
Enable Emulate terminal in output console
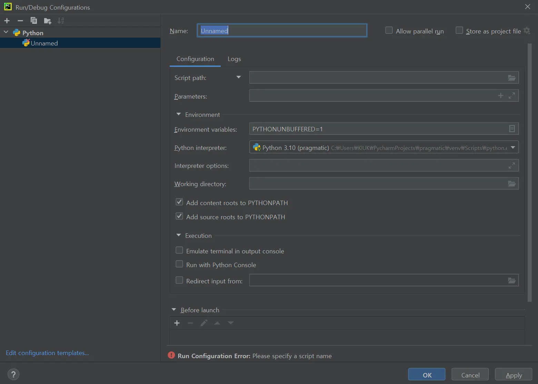point(179,251)
